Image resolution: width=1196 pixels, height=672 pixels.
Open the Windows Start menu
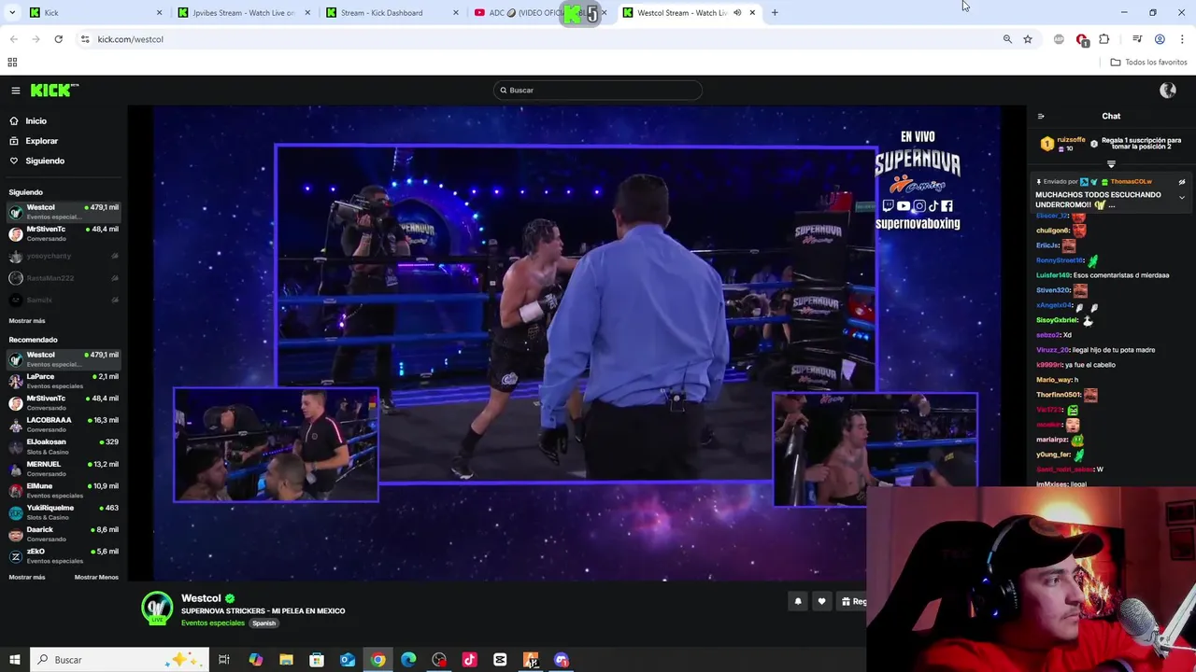14,660
